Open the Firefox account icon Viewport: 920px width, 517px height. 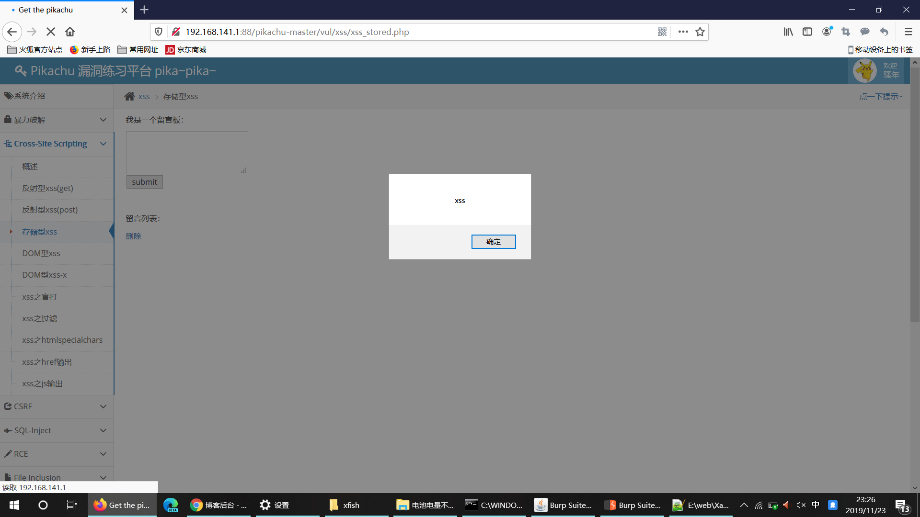(827, 32)
